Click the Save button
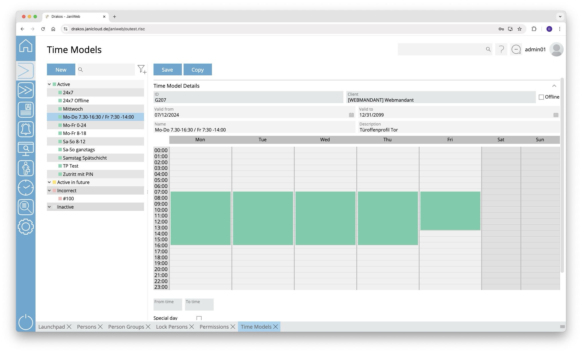 [167, 70]
